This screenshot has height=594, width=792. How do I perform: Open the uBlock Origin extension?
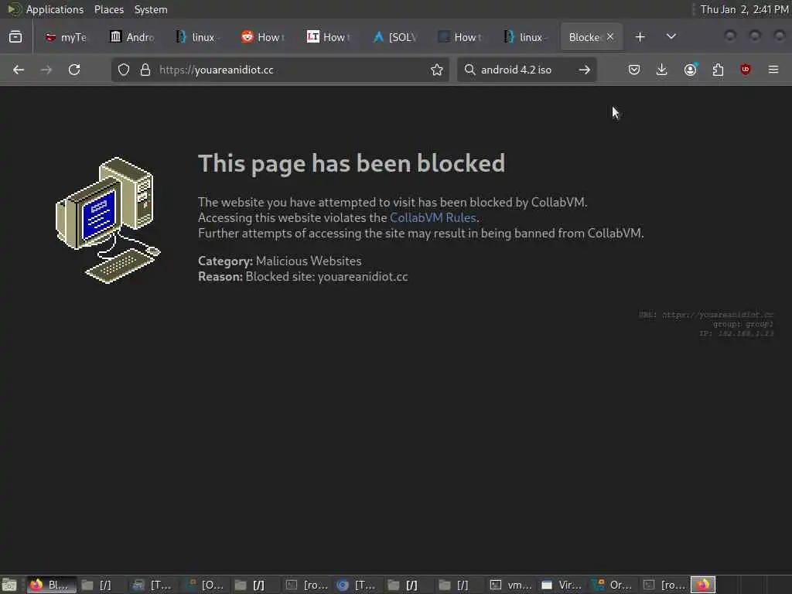(746, 70)
